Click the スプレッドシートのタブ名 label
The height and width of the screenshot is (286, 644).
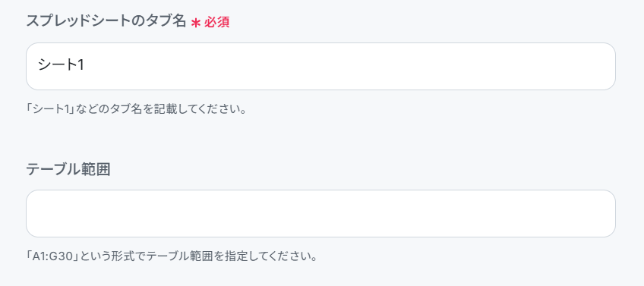click(x=106, y=21)
